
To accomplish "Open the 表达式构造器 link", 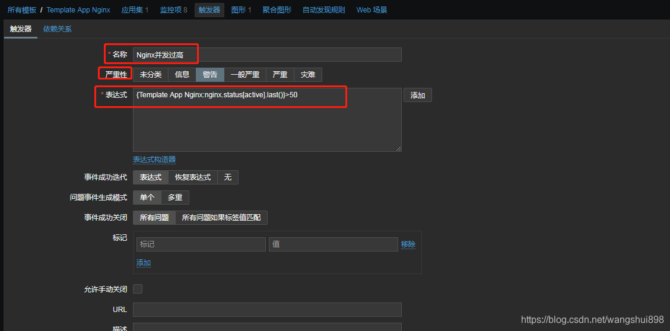I will coord(154,160).
